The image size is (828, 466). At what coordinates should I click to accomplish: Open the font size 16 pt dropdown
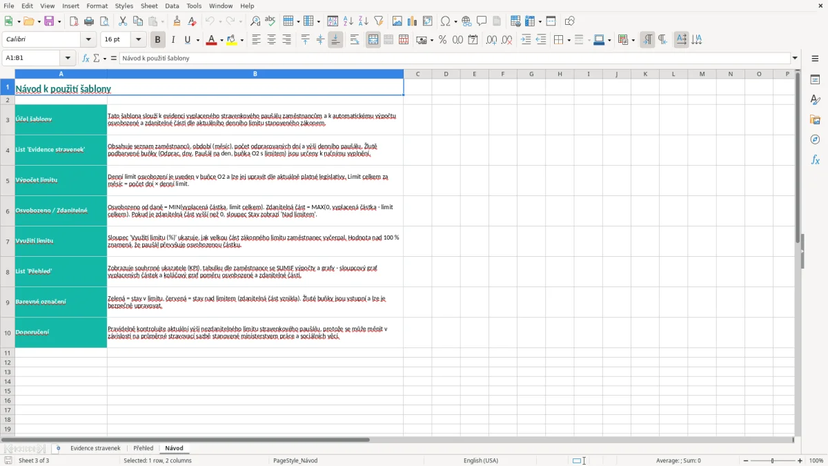[139, 40]
